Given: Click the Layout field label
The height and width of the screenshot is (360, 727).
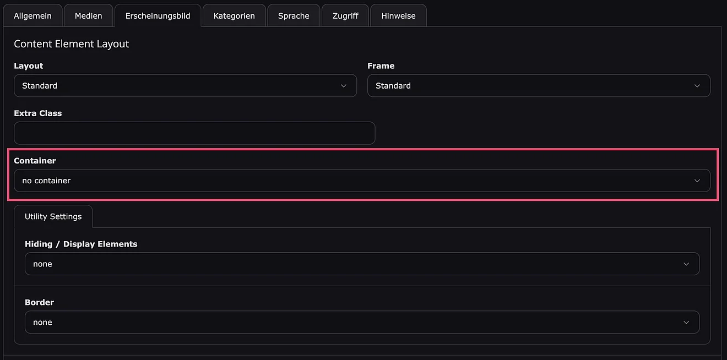Looking at the screenshot, I should pos(29,66).
